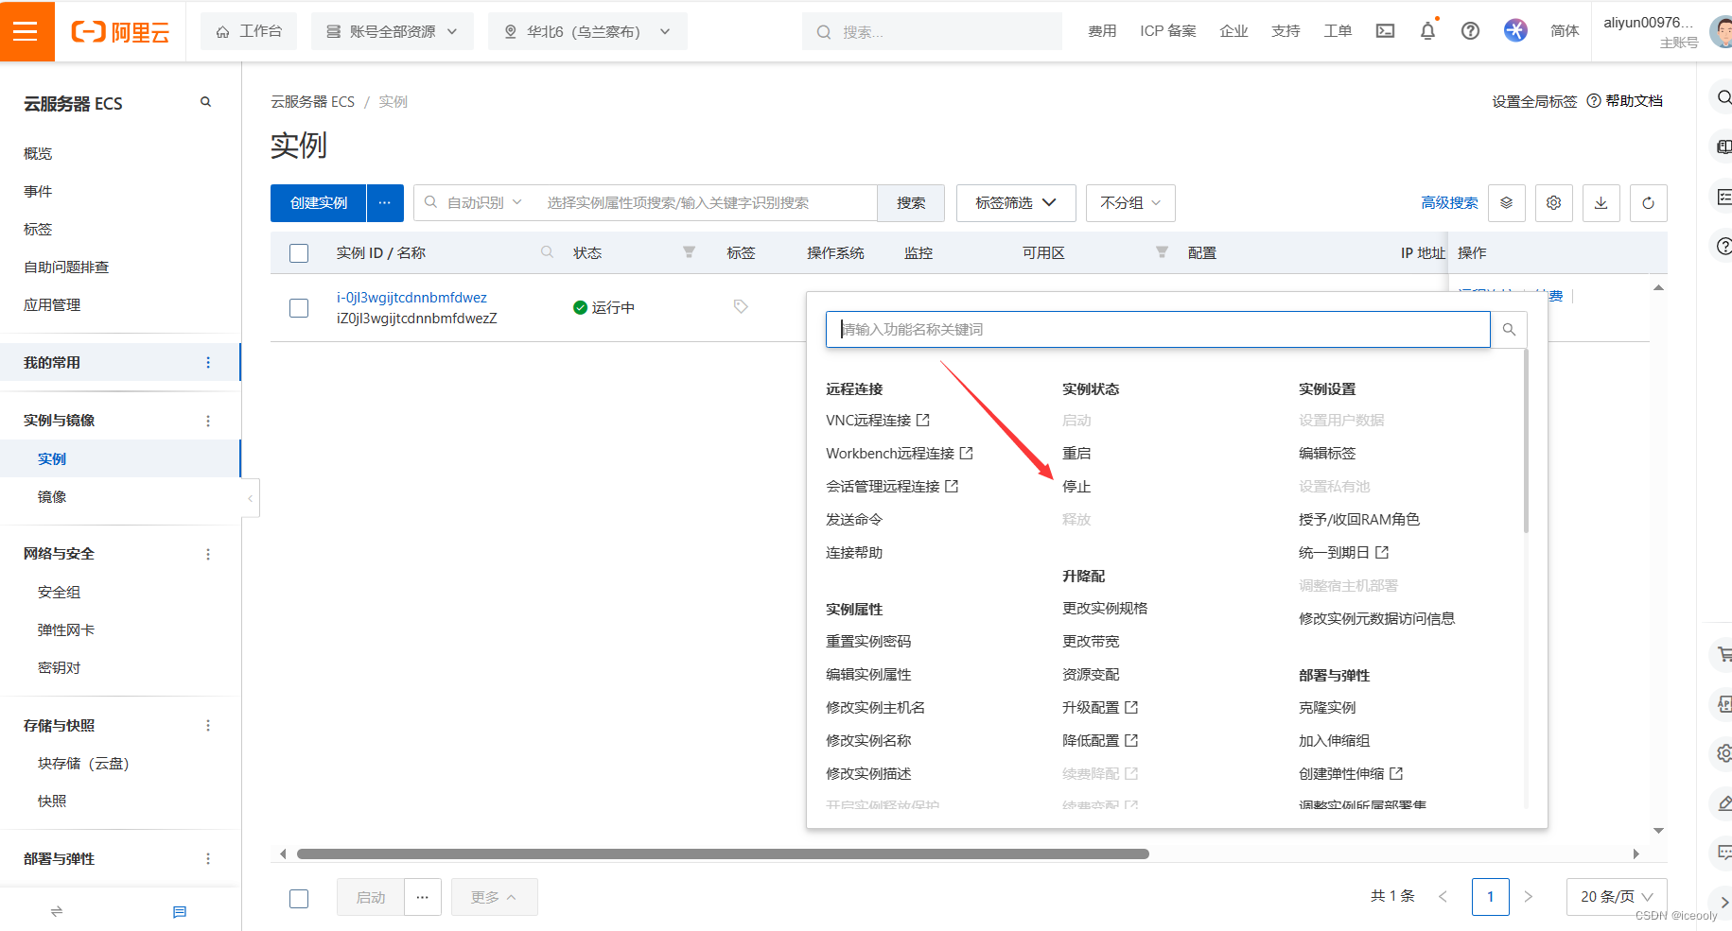Open more options next to 创建实例
This screenshot has height=931, width=1732.
coord(385,203)
